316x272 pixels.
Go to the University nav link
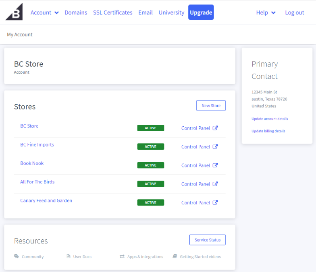tap(171, 12)
